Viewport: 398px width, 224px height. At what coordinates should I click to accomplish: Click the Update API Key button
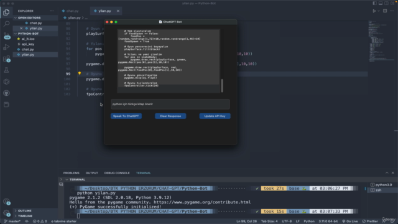point(215,116)
